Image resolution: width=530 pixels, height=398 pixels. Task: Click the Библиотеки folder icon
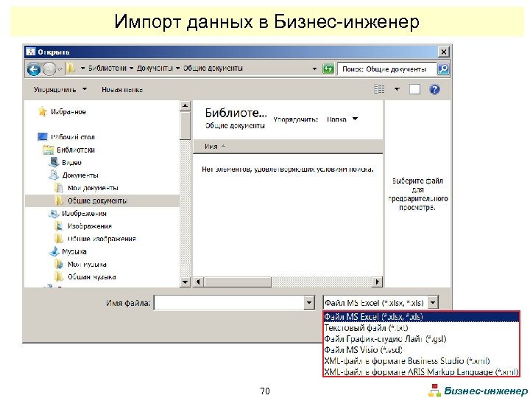[x=49, y=150]
